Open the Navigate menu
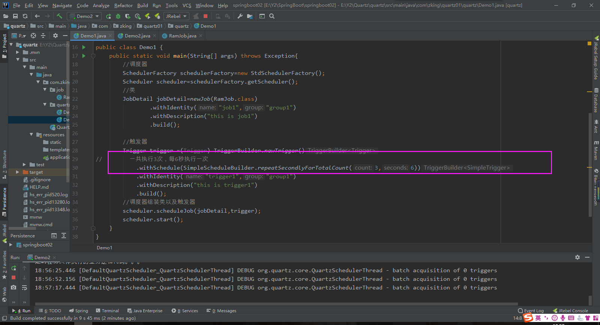The width and height of the screenshot is (600, 325). pyautogui.click(x=62, y=5)
